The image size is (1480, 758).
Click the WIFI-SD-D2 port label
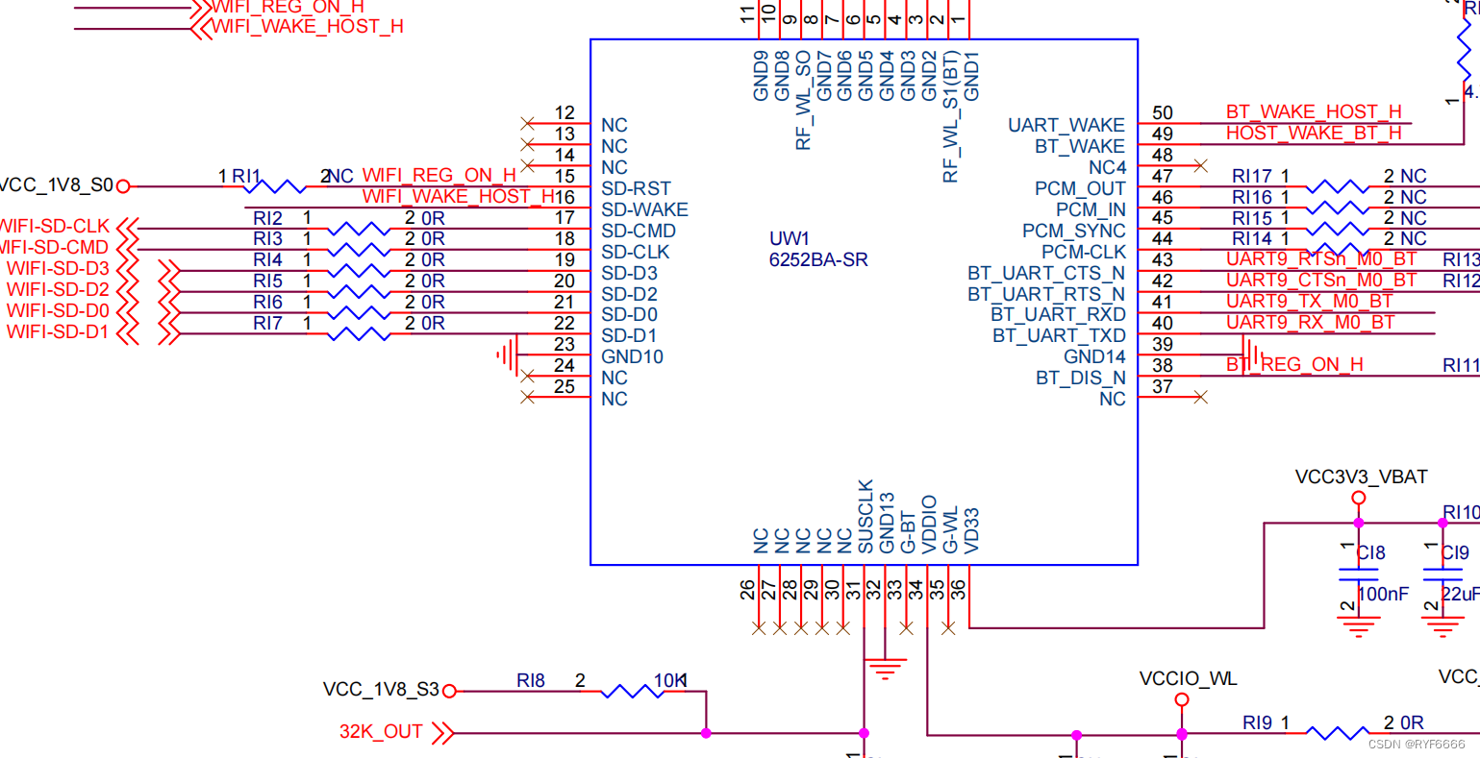pyautogui.click(x=58, y=290)
